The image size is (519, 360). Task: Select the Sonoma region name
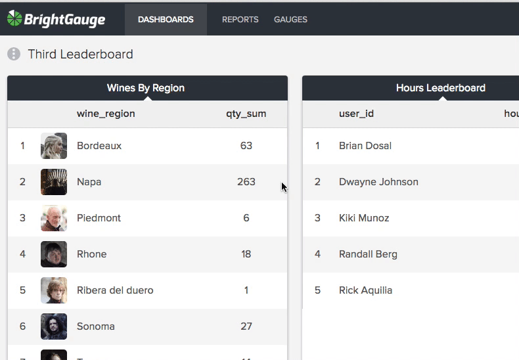(96, 326)
